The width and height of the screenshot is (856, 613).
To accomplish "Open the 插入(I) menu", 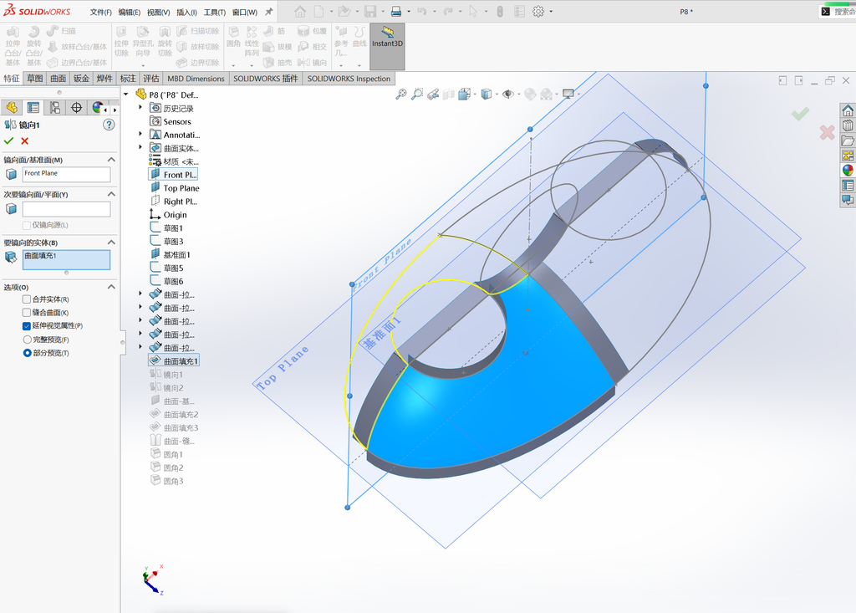I will pyautogui.click(x=186, y=12).
